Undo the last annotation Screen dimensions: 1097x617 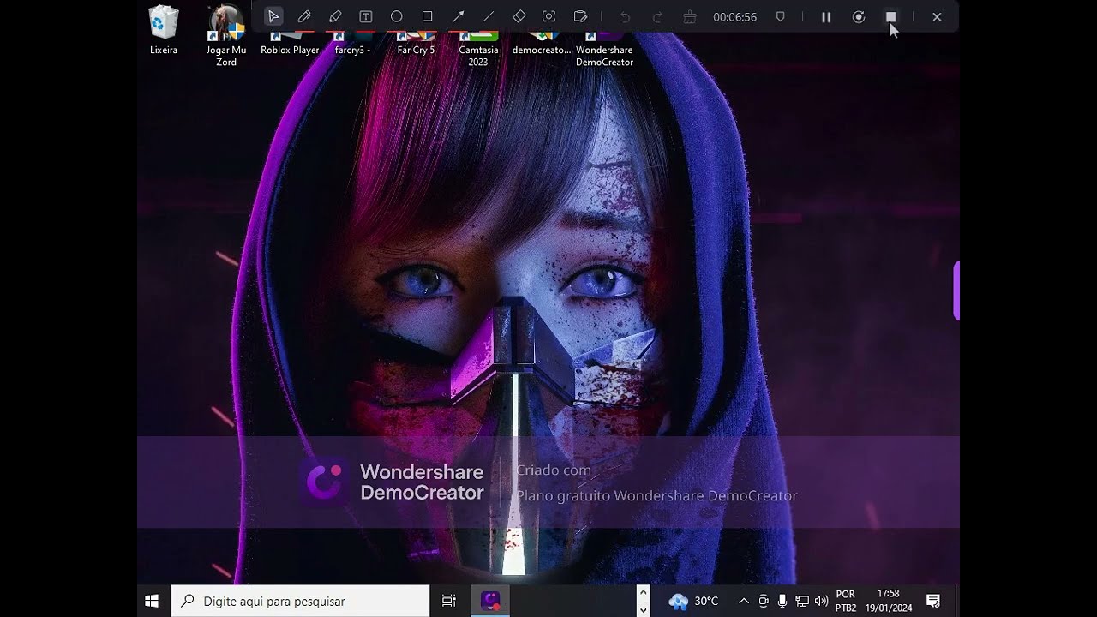pyautogui.click(x=625, y=17)
